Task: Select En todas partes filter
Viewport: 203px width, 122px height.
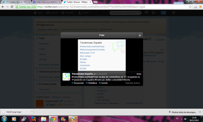Action: tap(48, 84)
